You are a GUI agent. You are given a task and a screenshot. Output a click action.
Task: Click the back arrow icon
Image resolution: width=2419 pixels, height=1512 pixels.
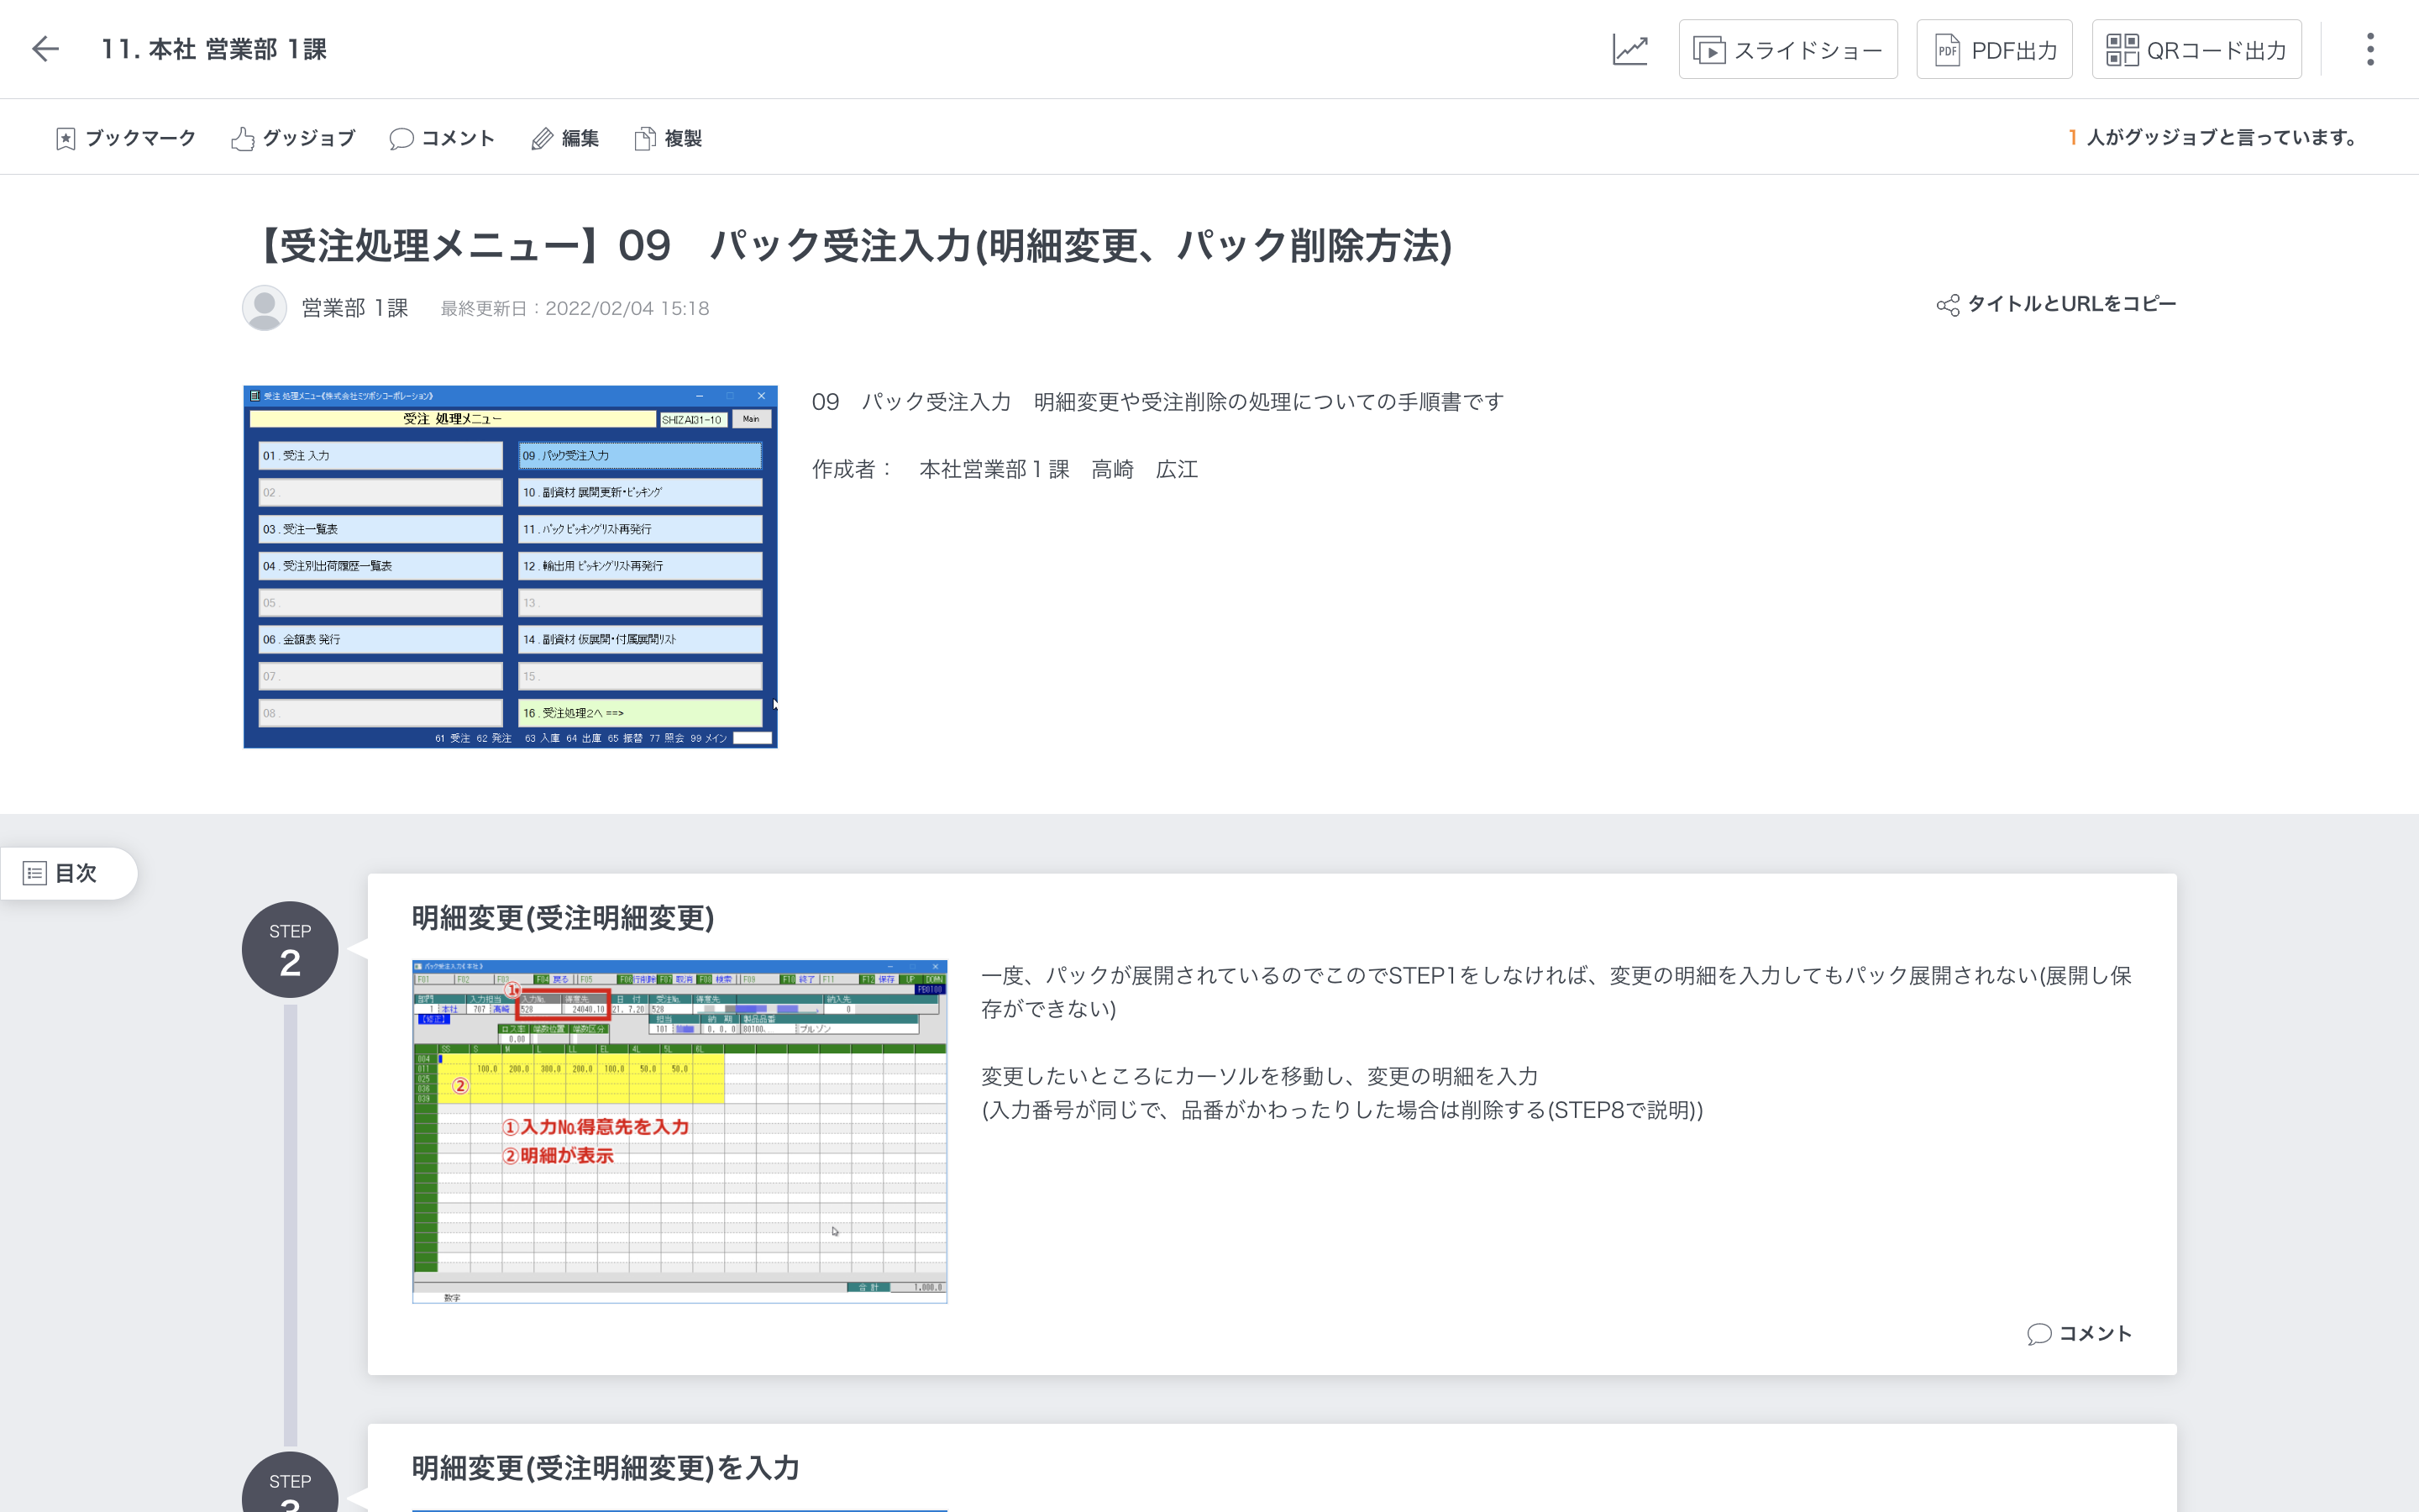pos(45,49)
